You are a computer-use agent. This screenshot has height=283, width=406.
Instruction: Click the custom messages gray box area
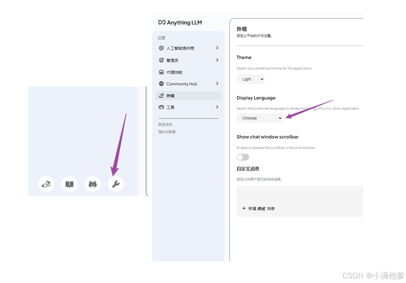click(300, 201)
